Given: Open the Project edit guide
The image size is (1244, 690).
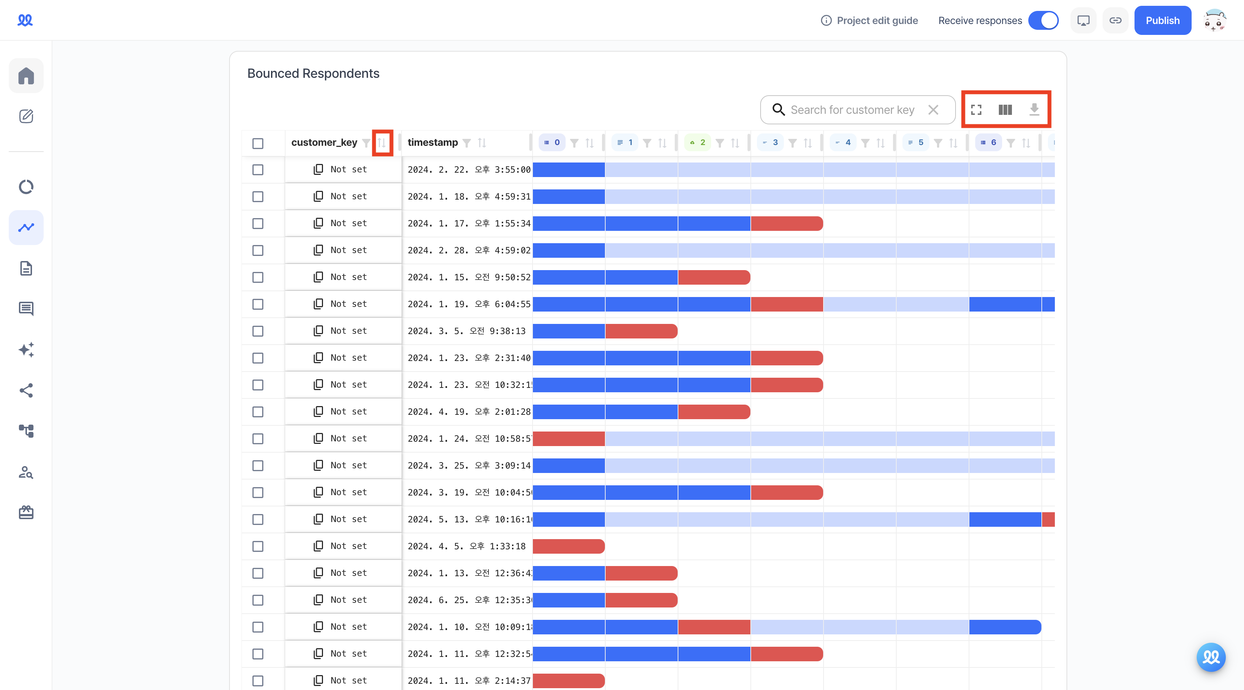Looking at the screenshot, I should (869, 20).
